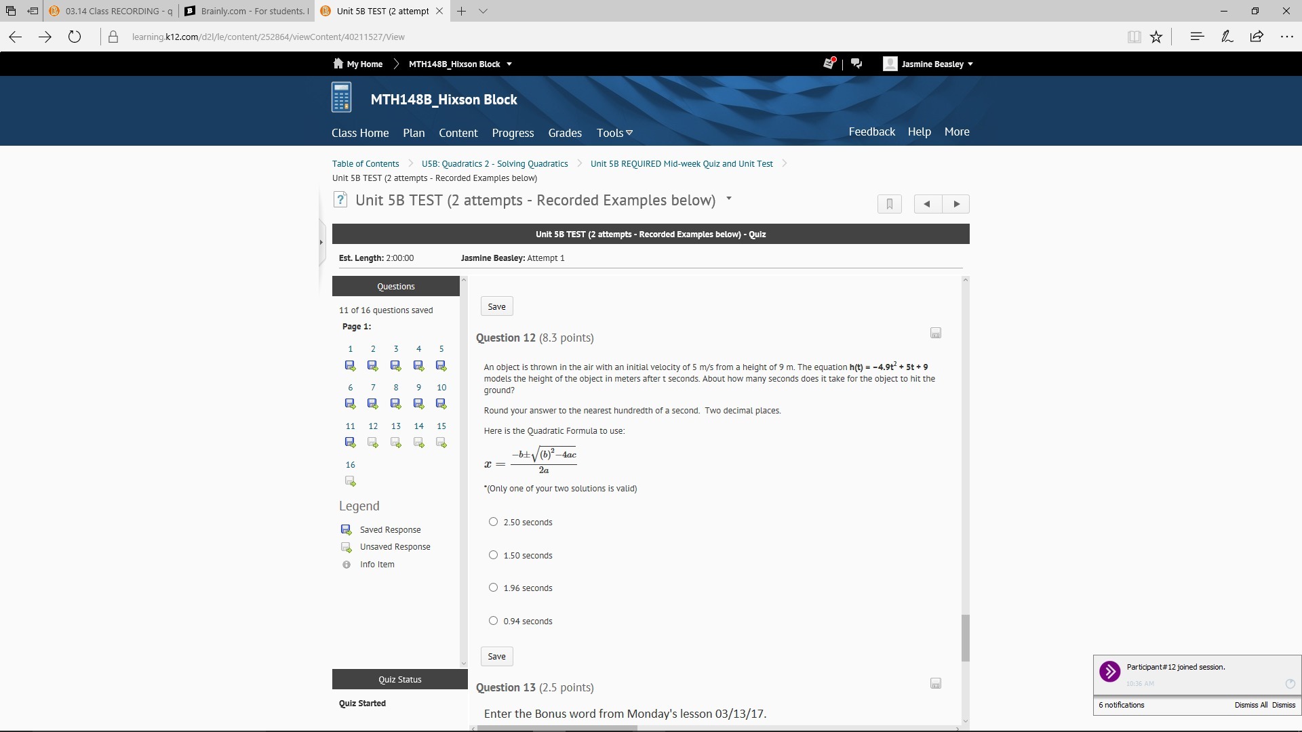
Task: Open the chat bubbles update alerts icon
Action: pyautogui.click(x=856, y=64)
